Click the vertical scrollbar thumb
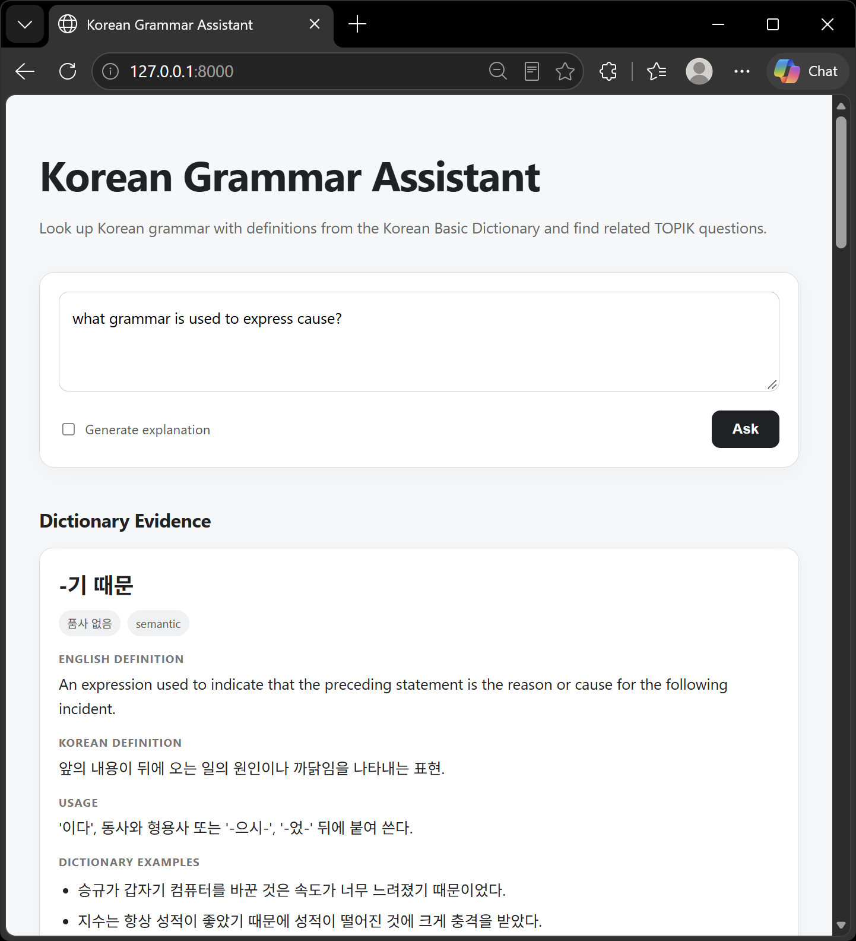856x941 pixels. (x=841, y=182)
